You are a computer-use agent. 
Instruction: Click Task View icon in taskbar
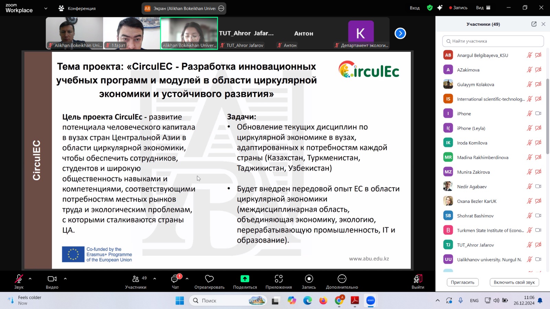tap(275, 301)
